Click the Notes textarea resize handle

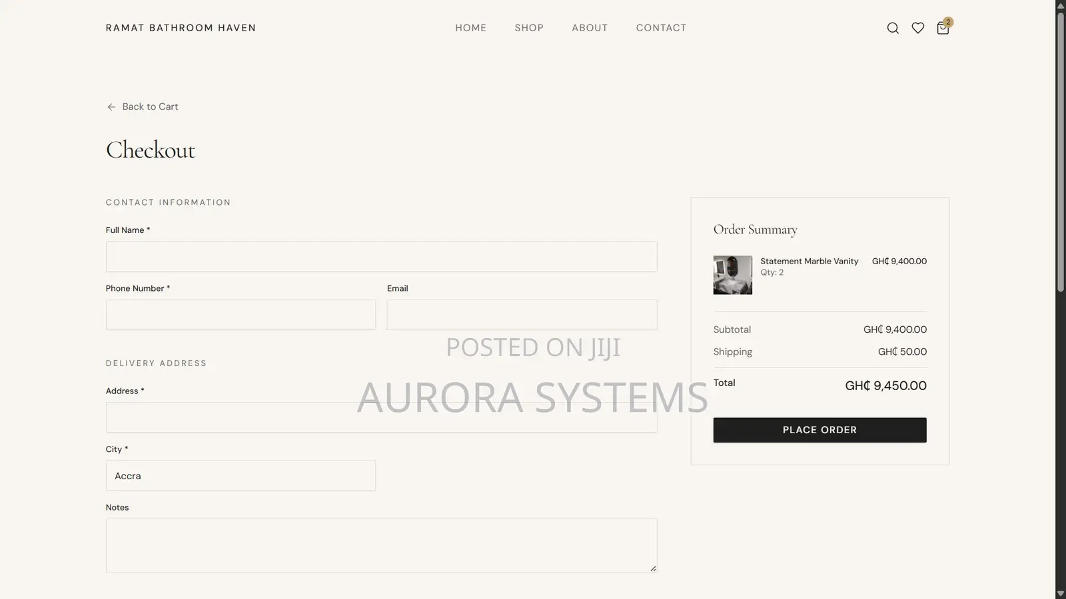[x=653, y=568]
